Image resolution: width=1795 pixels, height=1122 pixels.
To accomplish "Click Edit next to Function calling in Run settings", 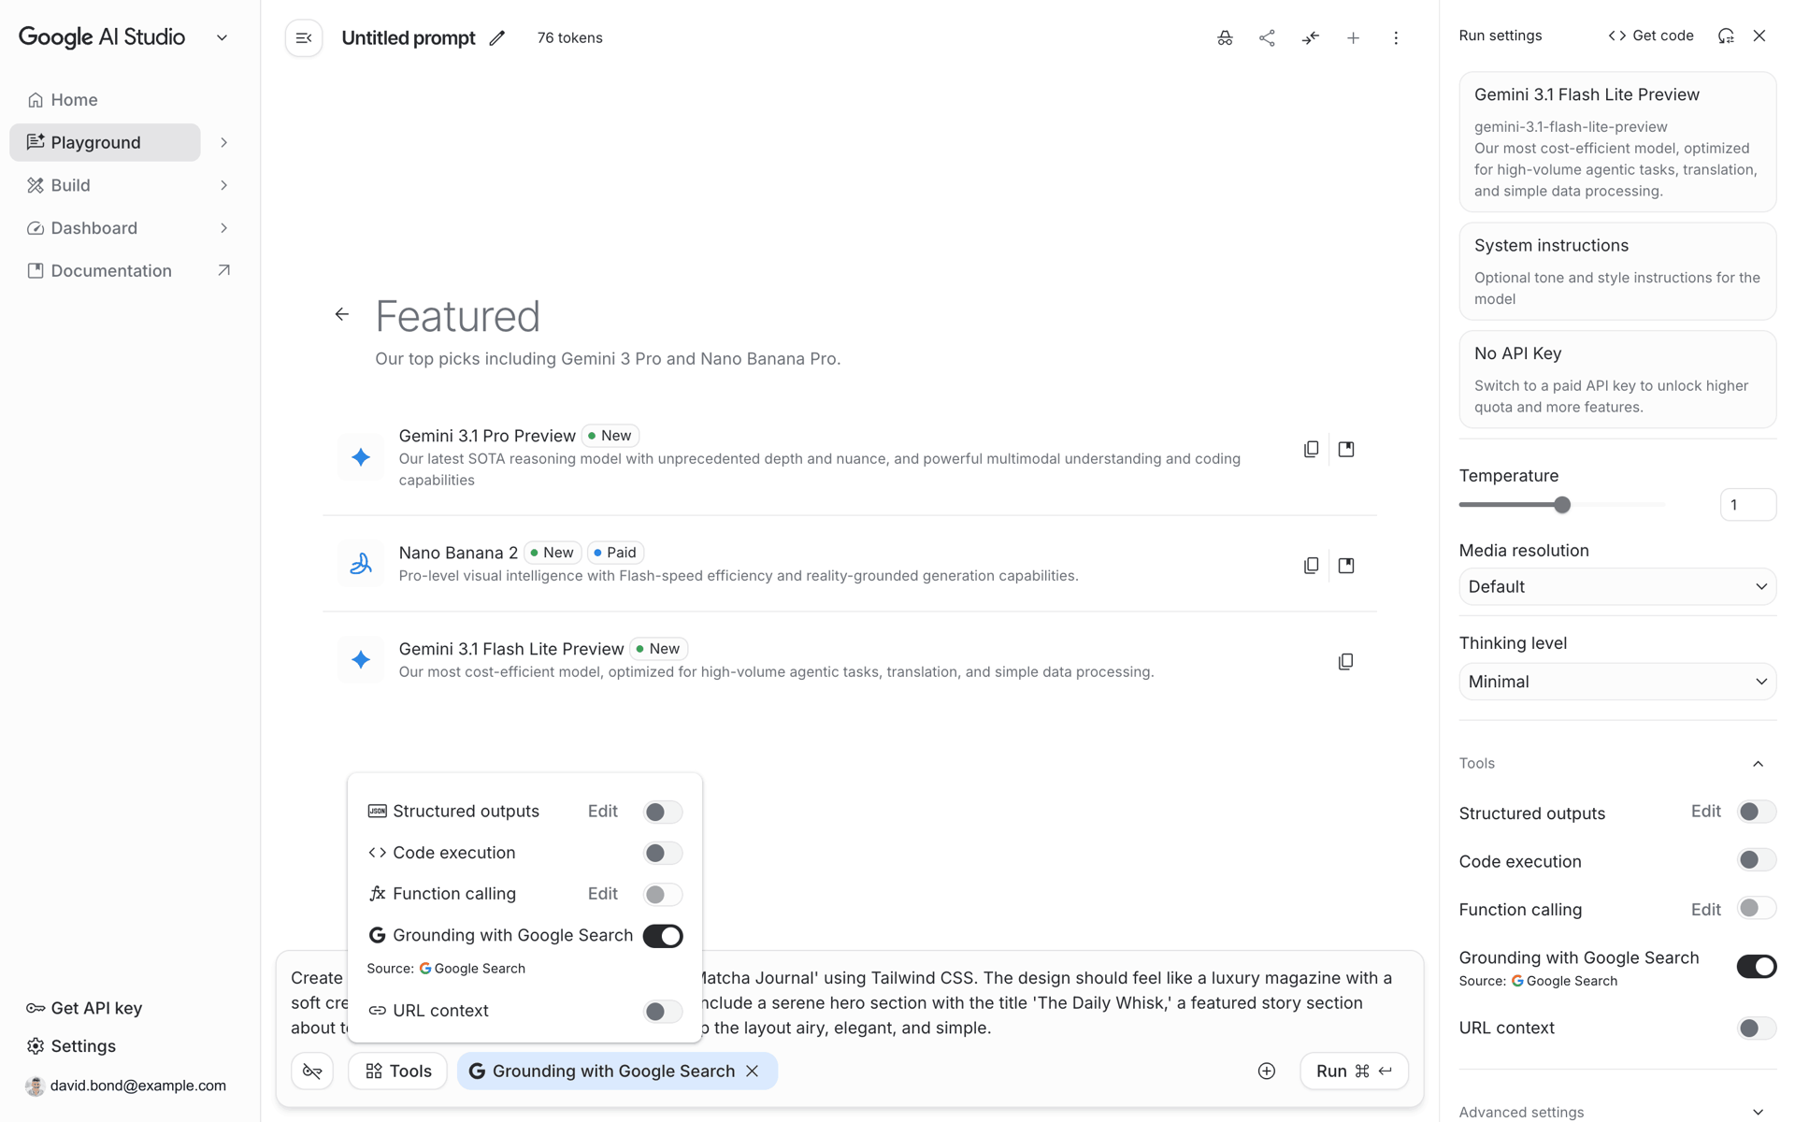I will point(1706,909).
